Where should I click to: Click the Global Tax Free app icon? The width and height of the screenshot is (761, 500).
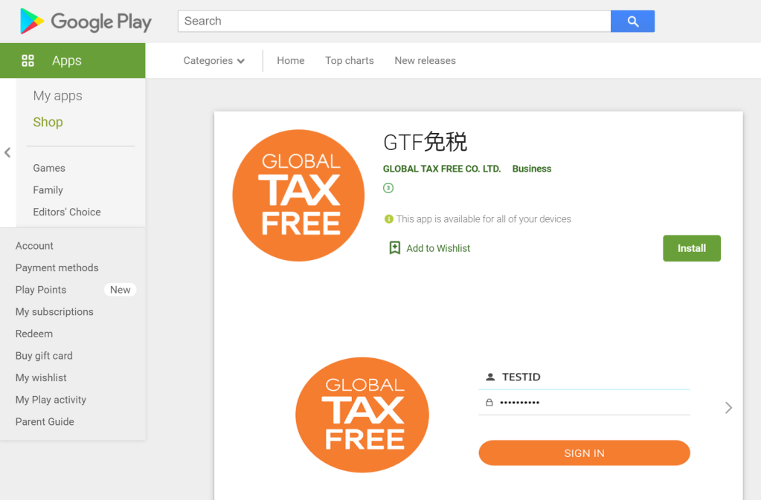pos(298,195)
